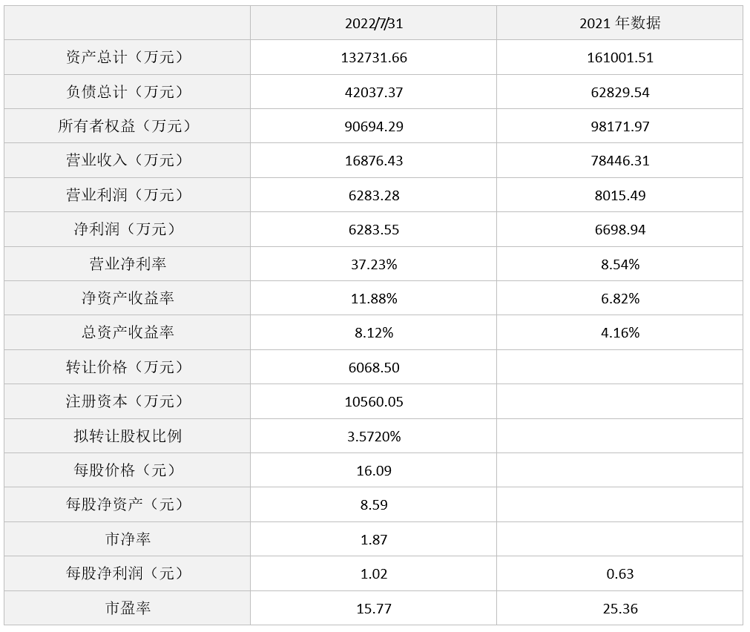Click the 4.16% cell
The width and height of the screenshot is (750, 632).
pos(619,333)
